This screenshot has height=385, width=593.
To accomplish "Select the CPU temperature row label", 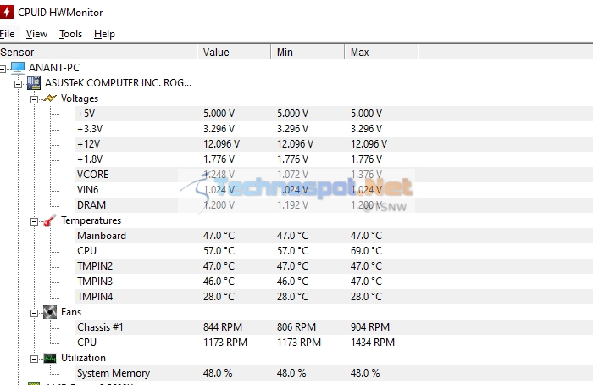I will coord(86,251).
